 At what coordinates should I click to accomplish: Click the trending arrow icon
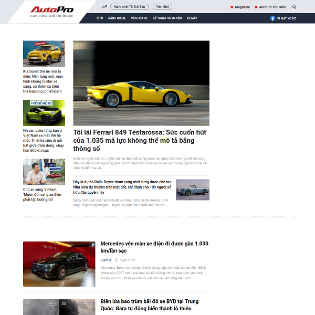click(104, 7)
